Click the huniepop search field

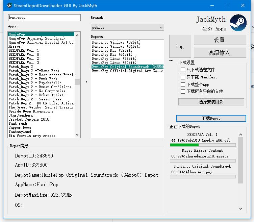[x=44, y=18]
